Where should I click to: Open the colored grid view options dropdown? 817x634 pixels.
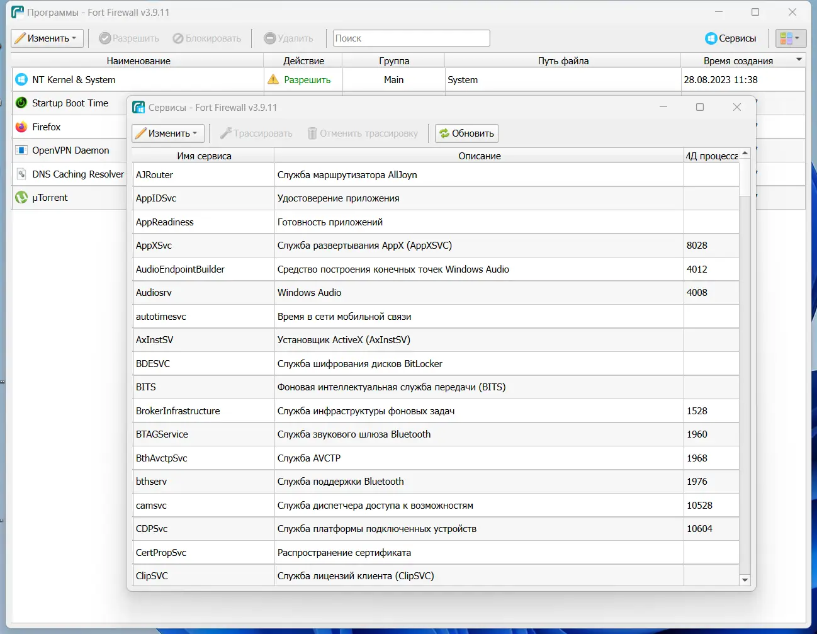pyautogui.click(x=791, y=38)
